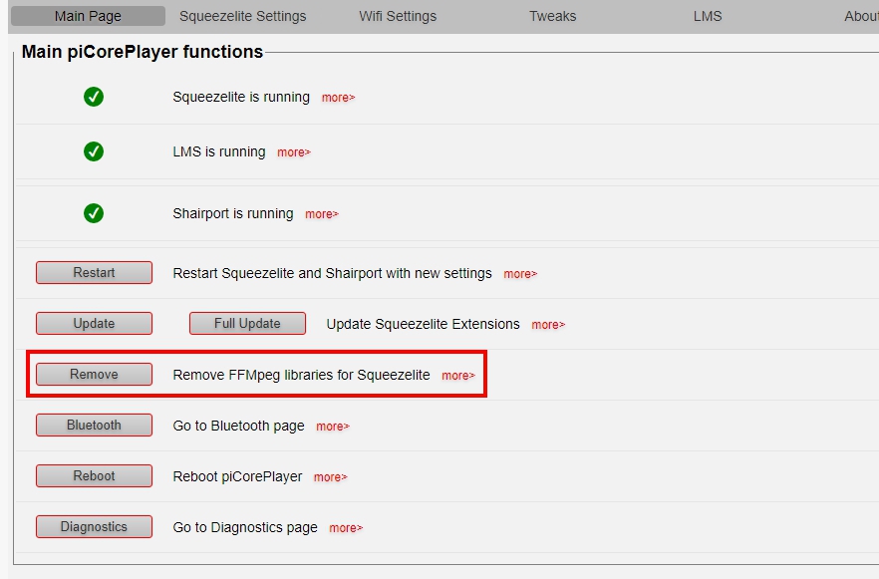Expand 'more>' beside LMS is running
Viewport: 879px width, 579px height.
(x=294, y=152)
